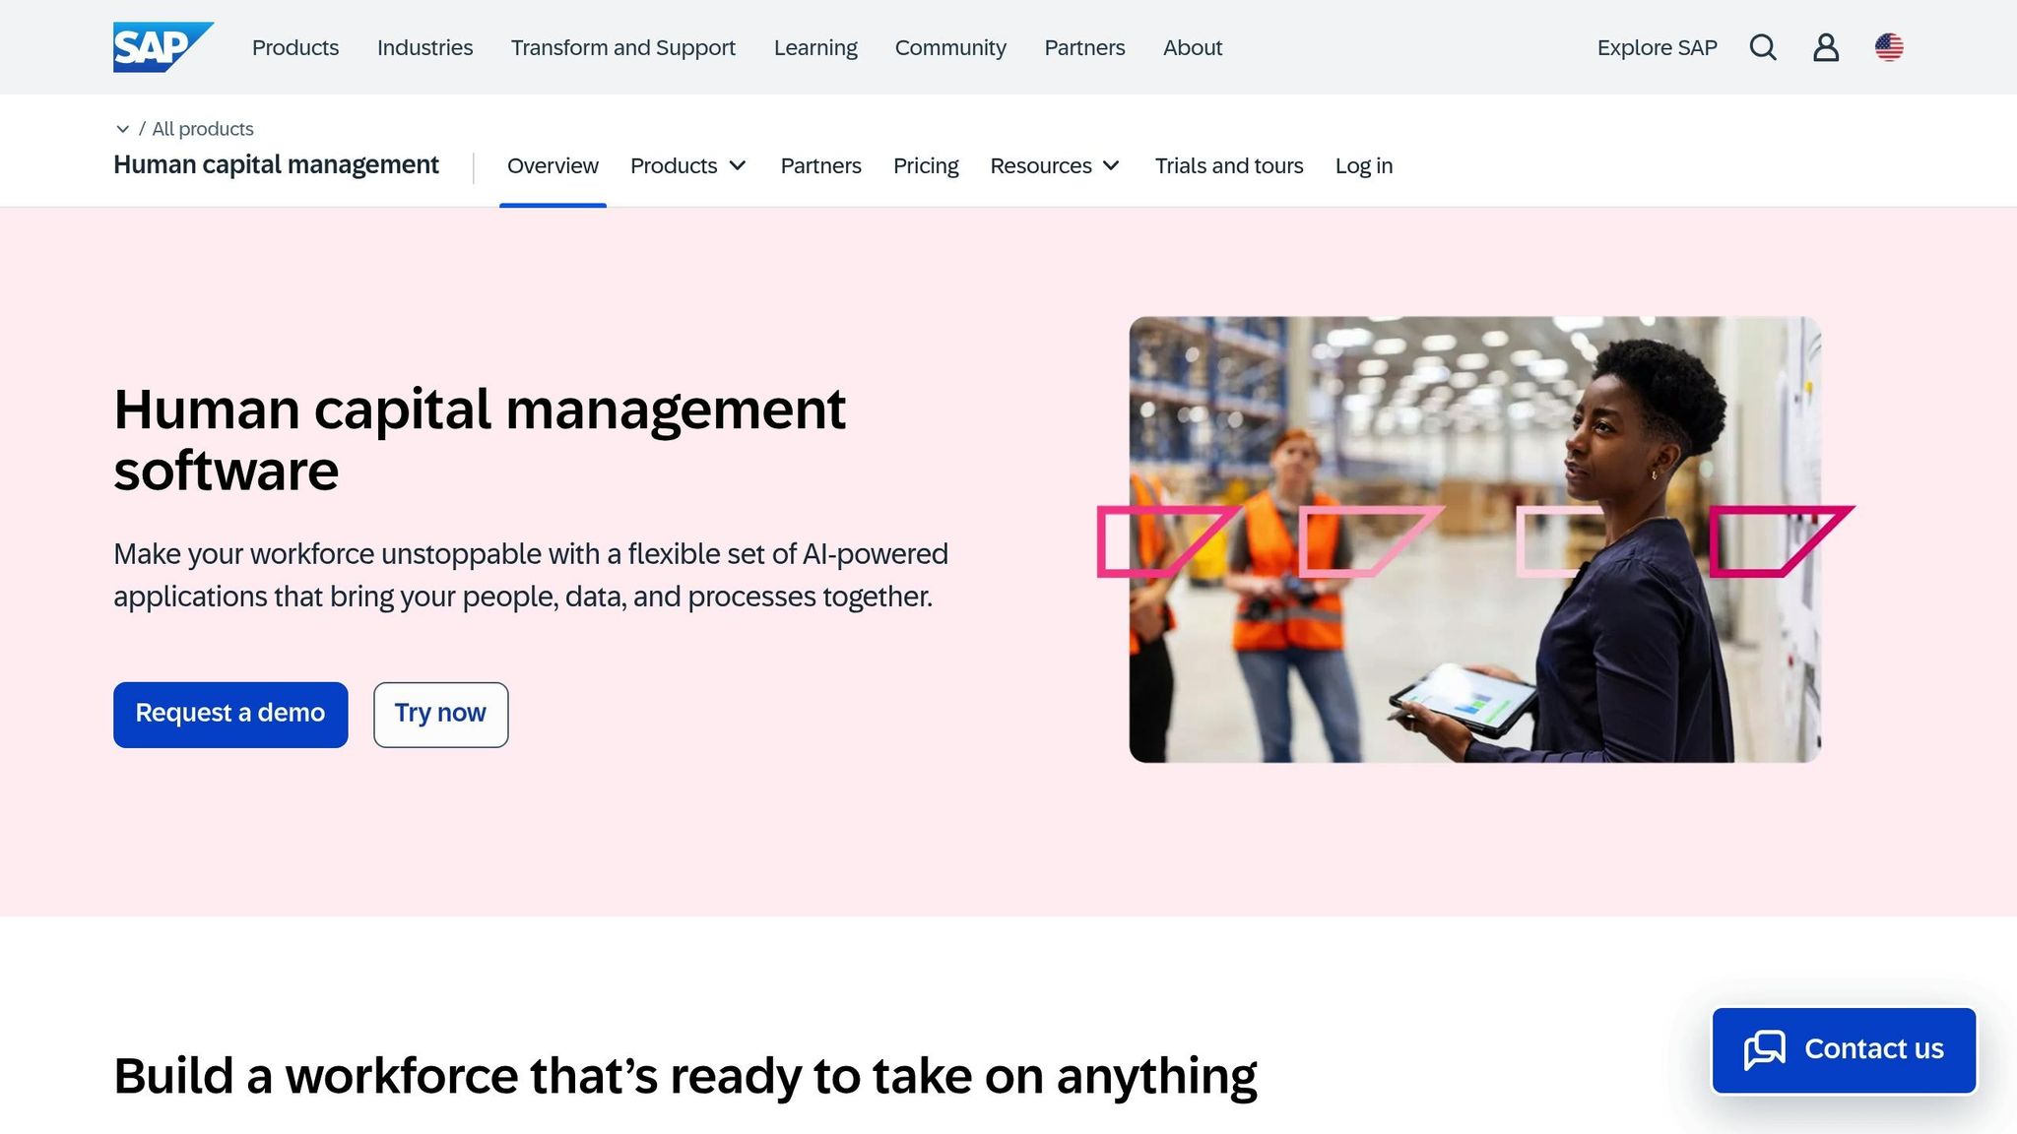Click the warehouse hero image
The image size is (2017, 1134).
1474,538
